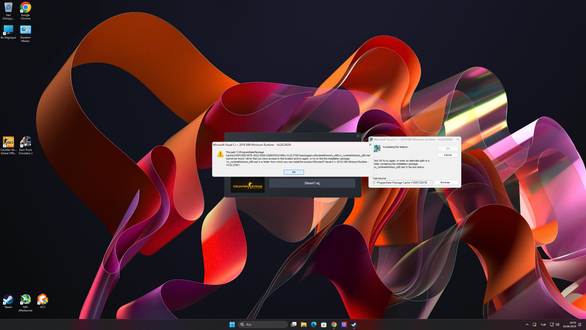
Task: Expand the Use source path dropdown
Action: click(x=430, y=183)
